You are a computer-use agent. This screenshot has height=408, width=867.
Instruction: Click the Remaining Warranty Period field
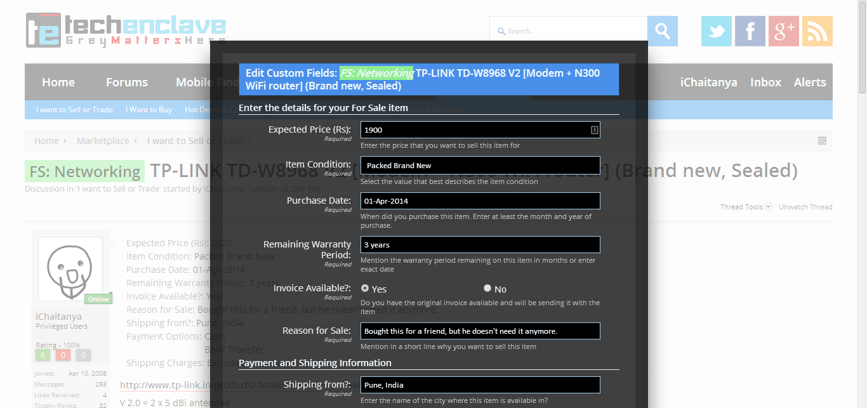480,244
